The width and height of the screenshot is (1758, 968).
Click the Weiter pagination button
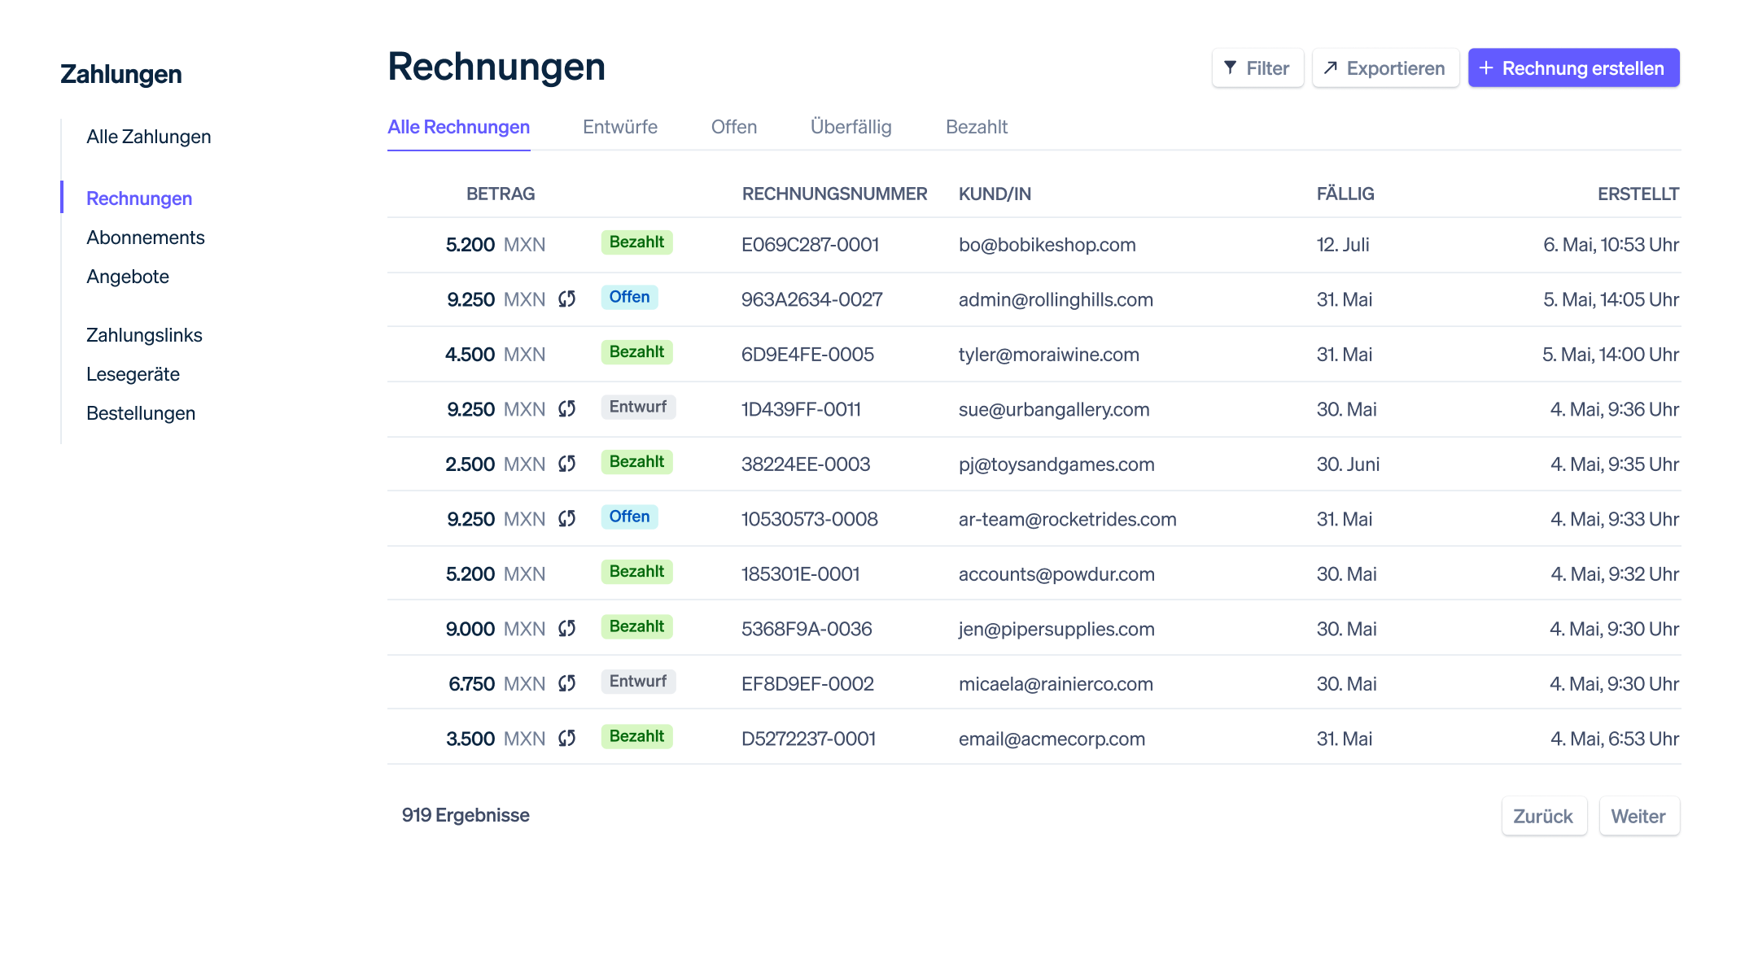click(x=1639, y=816)
